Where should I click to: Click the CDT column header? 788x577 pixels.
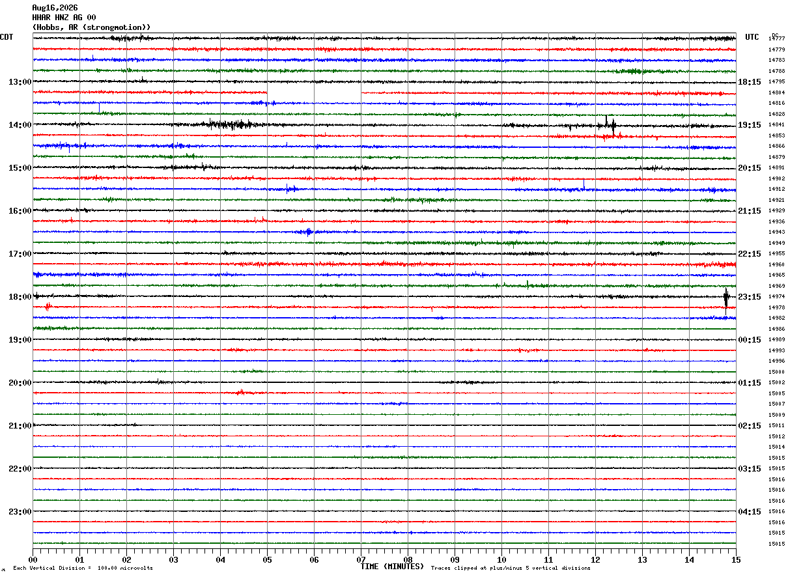(7, 37)
